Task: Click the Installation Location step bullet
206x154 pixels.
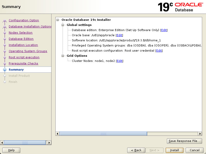Action: [5, 45]
